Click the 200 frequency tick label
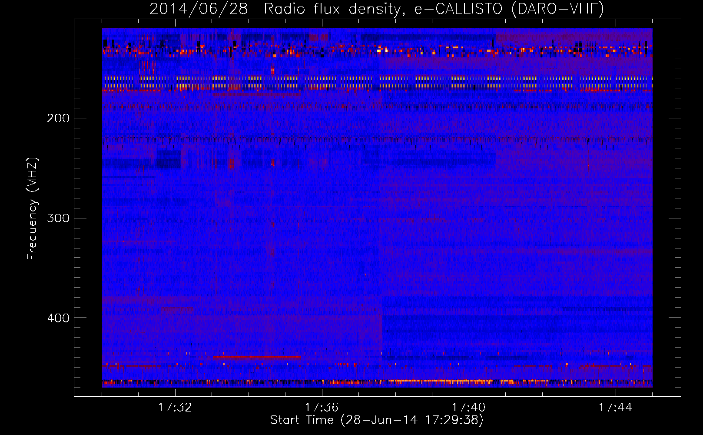Screen dimensions: 703x435 (58, 118)
